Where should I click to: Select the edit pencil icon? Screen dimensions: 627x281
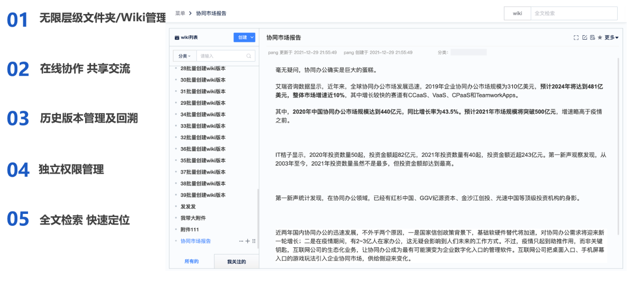click(585, 37)
